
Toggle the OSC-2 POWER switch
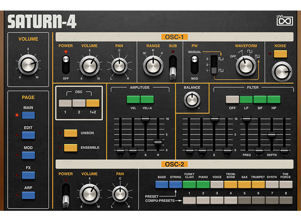pyautogui.click(x=65, y=195)
